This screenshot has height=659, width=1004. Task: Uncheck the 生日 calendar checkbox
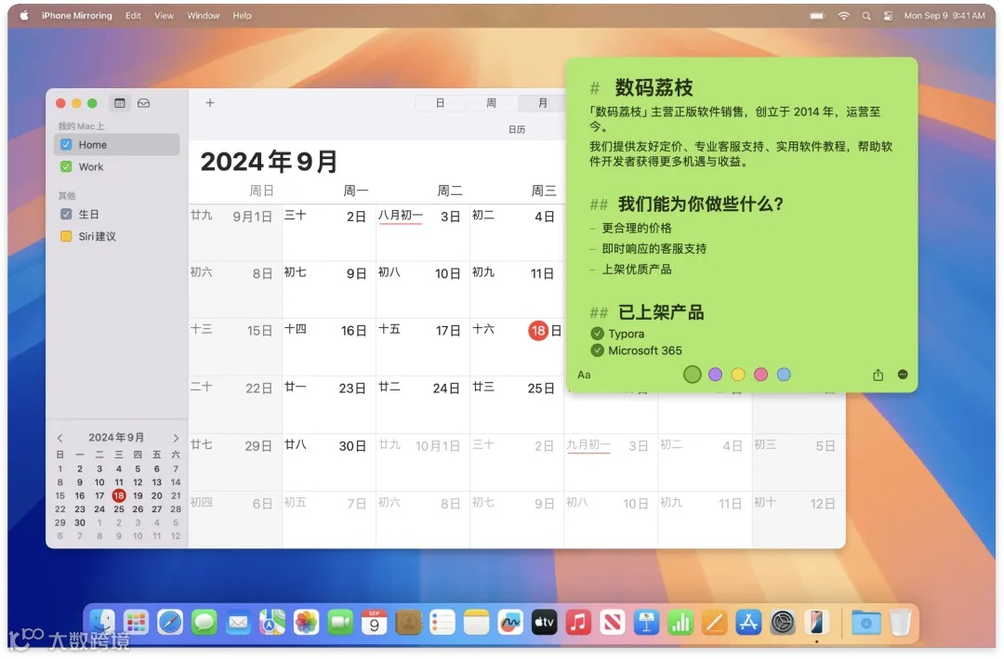(66, 214)
